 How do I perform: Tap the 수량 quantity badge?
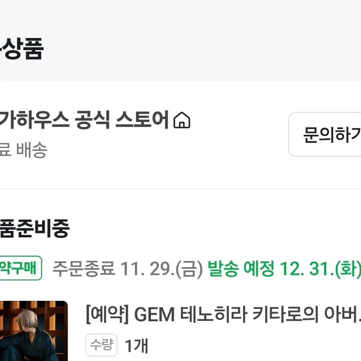pyautogui.click(x=101, y=345)
